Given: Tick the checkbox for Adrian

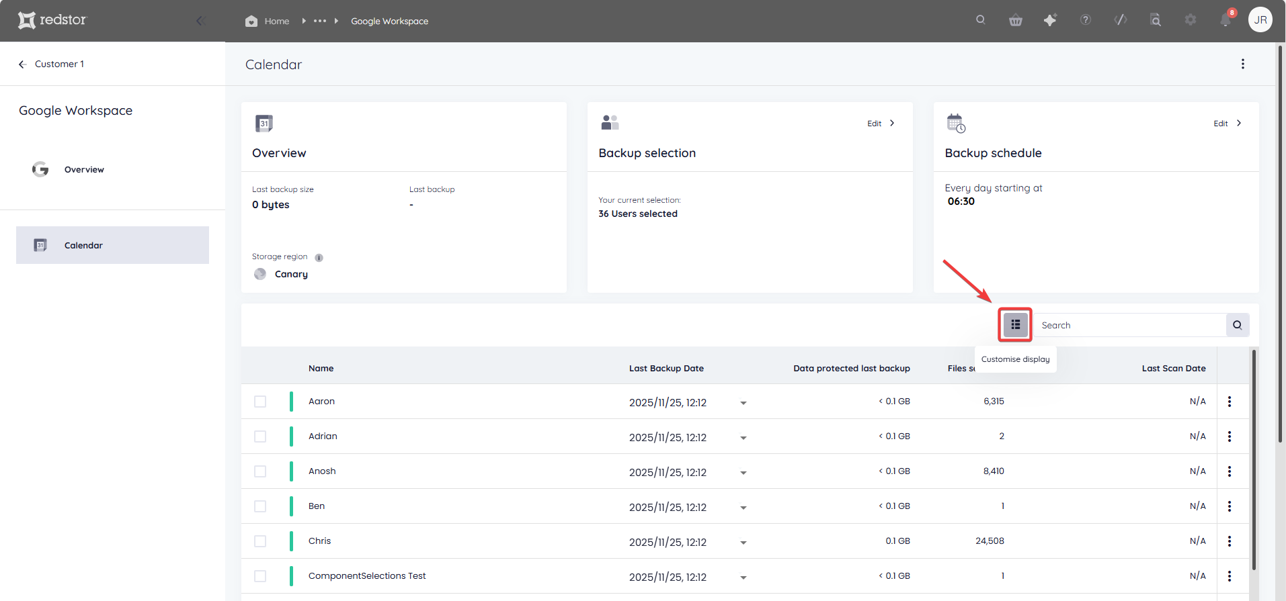Looking at the screenshot, I should [x=260, y=436].
